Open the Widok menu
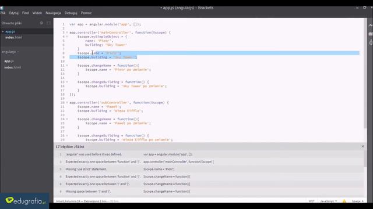Image resolution: width=373 pixels, height=209 pixels. (37, 13)
